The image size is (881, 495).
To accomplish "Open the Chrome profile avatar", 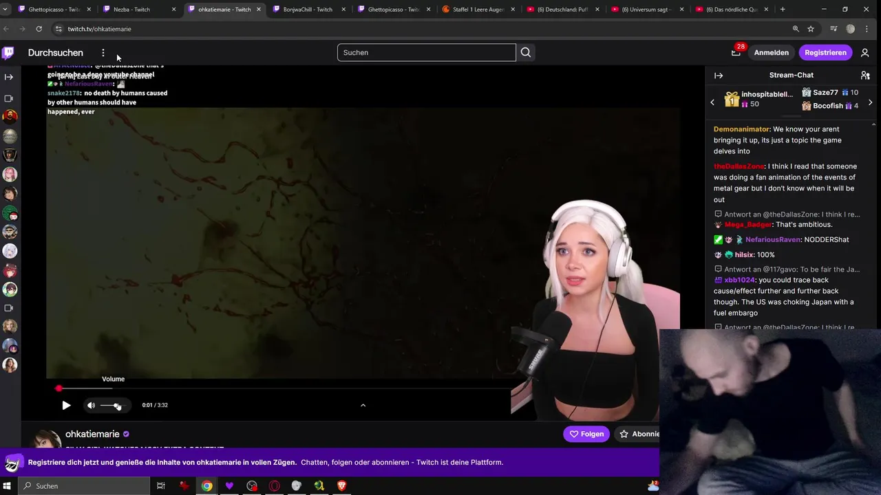I will [x=851, y=29].
